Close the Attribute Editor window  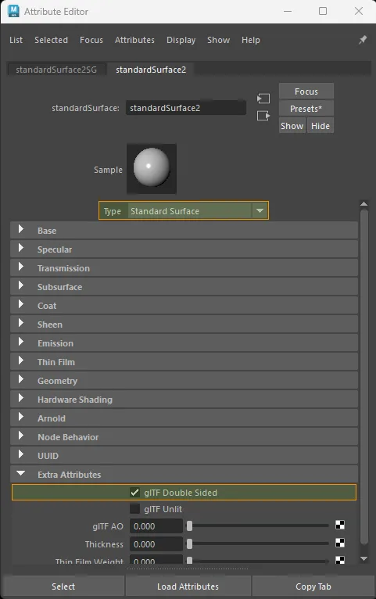coord(359,11)
